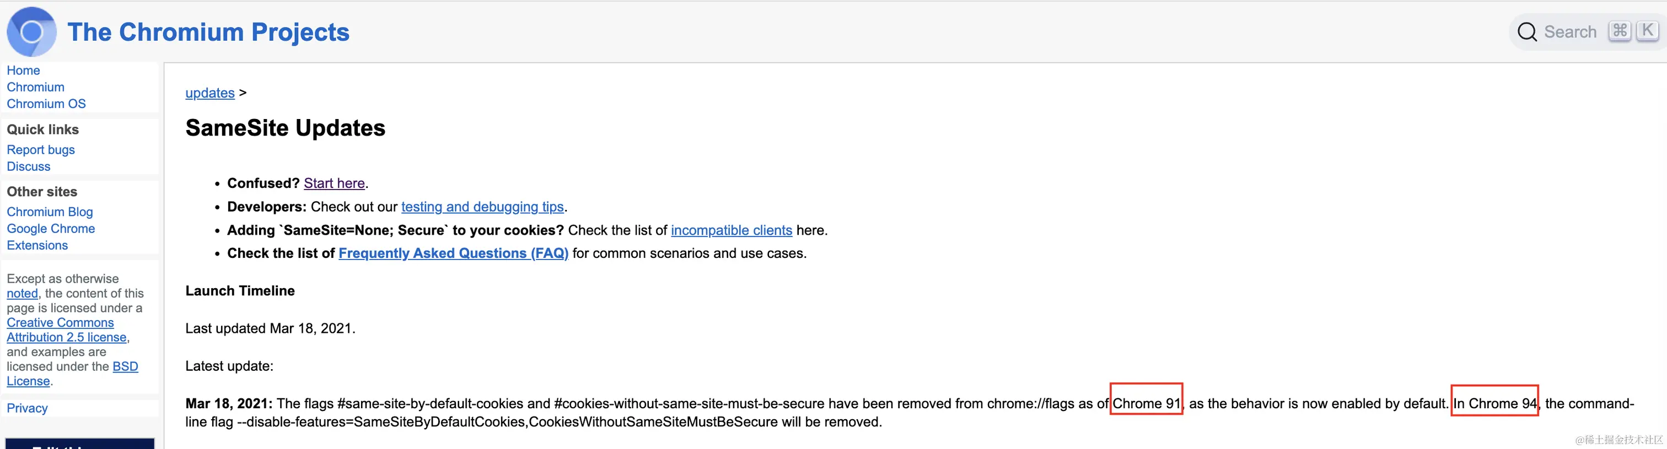This screenshot has width=1667, height=449.
Task: Click the 'Developers:' bold text
Action: (267, 207)
